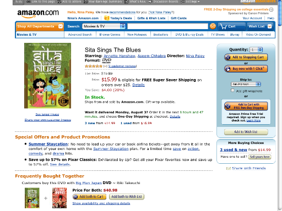Click the Sita Sings the Blues cover image
Viewport: 282px width, 211px height.
[x=47, y=76]
